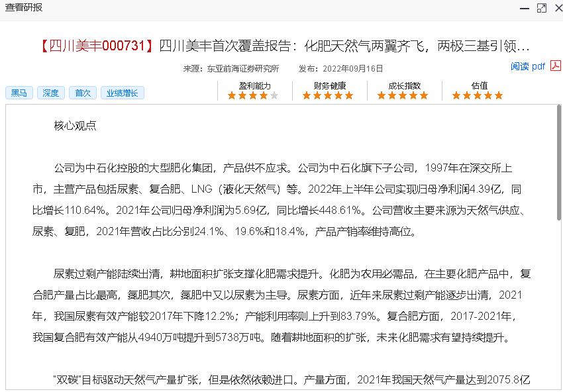The image size is (563, 392).
Task: Click the publish date 2022年09月16日
Action: (352, 69)
